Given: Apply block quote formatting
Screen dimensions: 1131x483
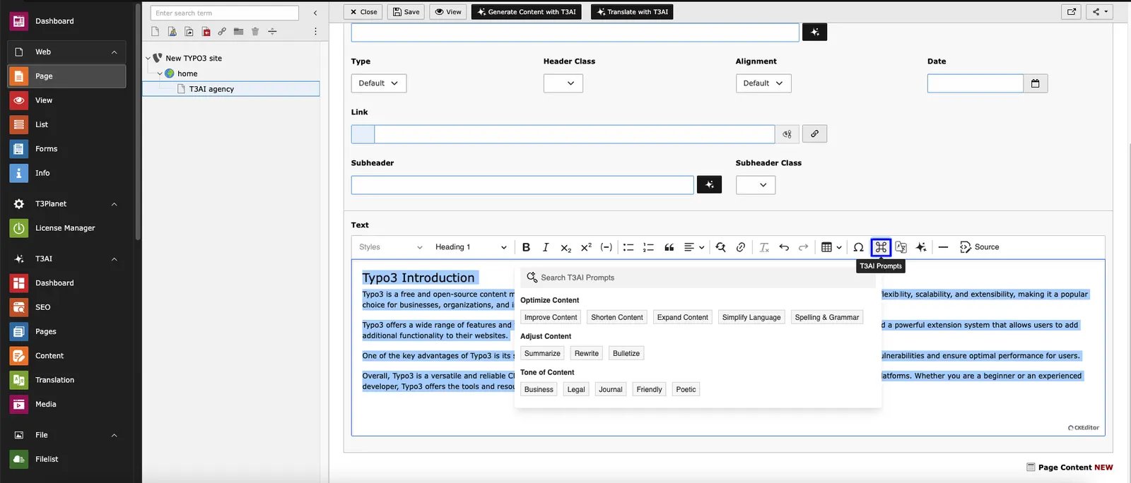Looking at the screenshot, I should tap(669, 247).
